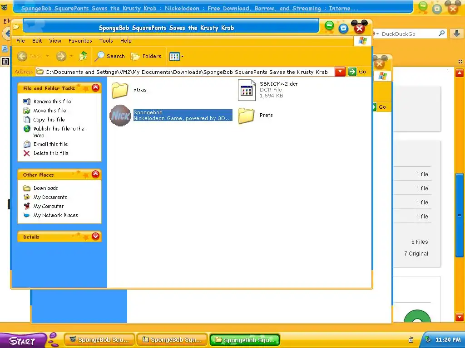Open the Edit menu
Screen dimensions: 465x348
click(x=37, y=41)
